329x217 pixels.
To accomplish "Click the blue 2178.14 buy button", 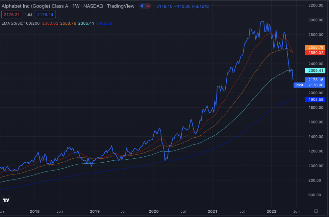I will [45, 14].
